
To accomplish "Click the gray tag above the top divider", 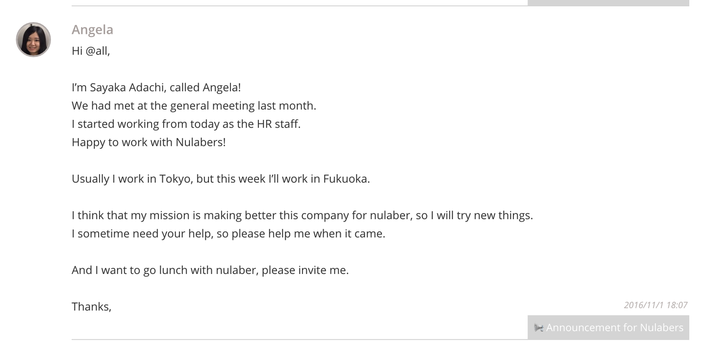I will click(x=608, y=3).
